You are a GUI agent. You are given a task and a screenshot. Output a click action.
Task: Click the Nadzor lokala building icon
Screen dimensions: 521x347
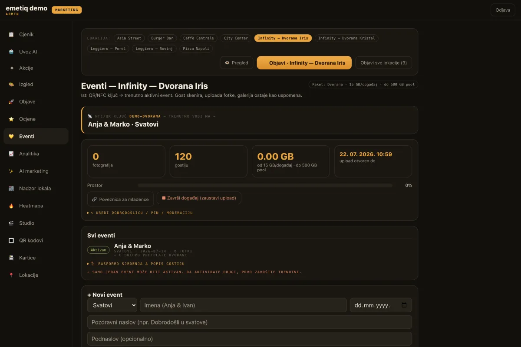[x=11, y=189]
